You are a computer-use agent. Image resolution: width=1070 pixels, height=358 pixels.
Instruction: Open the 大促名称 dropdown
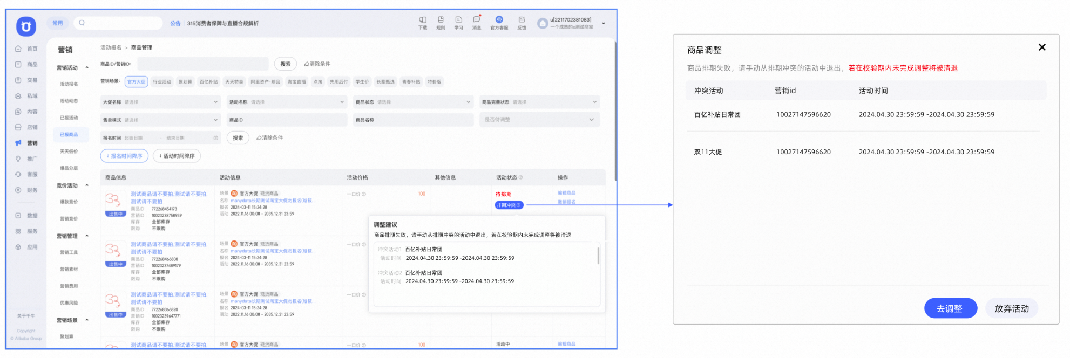coord(161,102)
